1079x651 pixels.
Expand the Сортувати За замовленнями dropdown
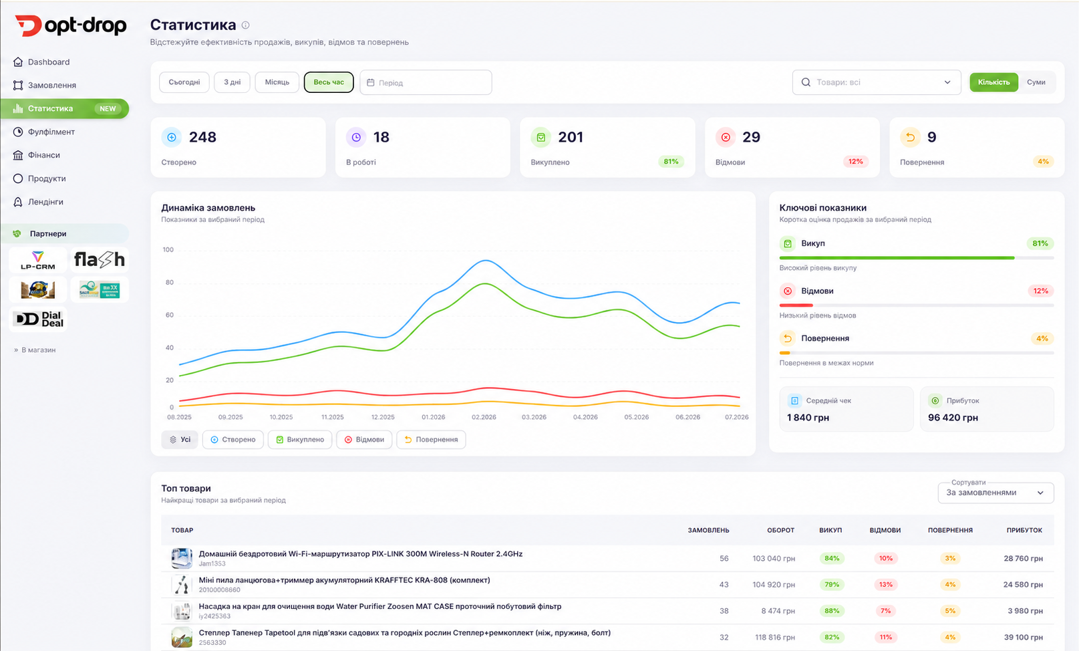995,493
